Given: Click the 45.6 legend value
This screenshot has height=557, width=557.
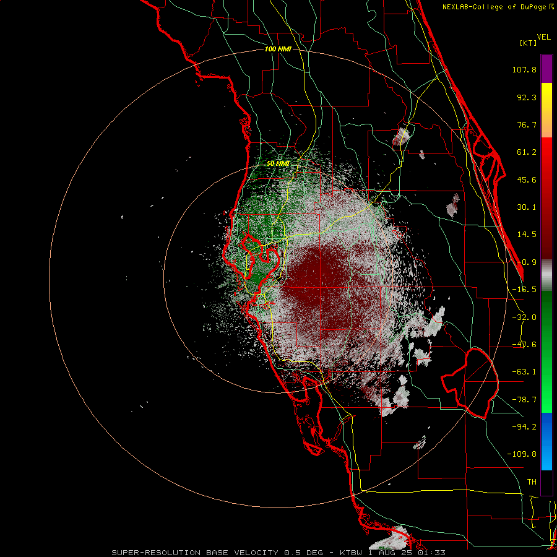Looking at the screenshot, I should coord(527,179).
